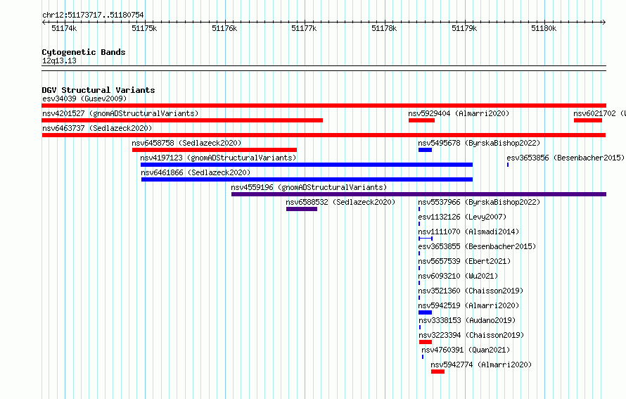Open esv3653856 (Besenbacher2015) label
Screen dimensions: 626x399
click(x=566, y=158)
